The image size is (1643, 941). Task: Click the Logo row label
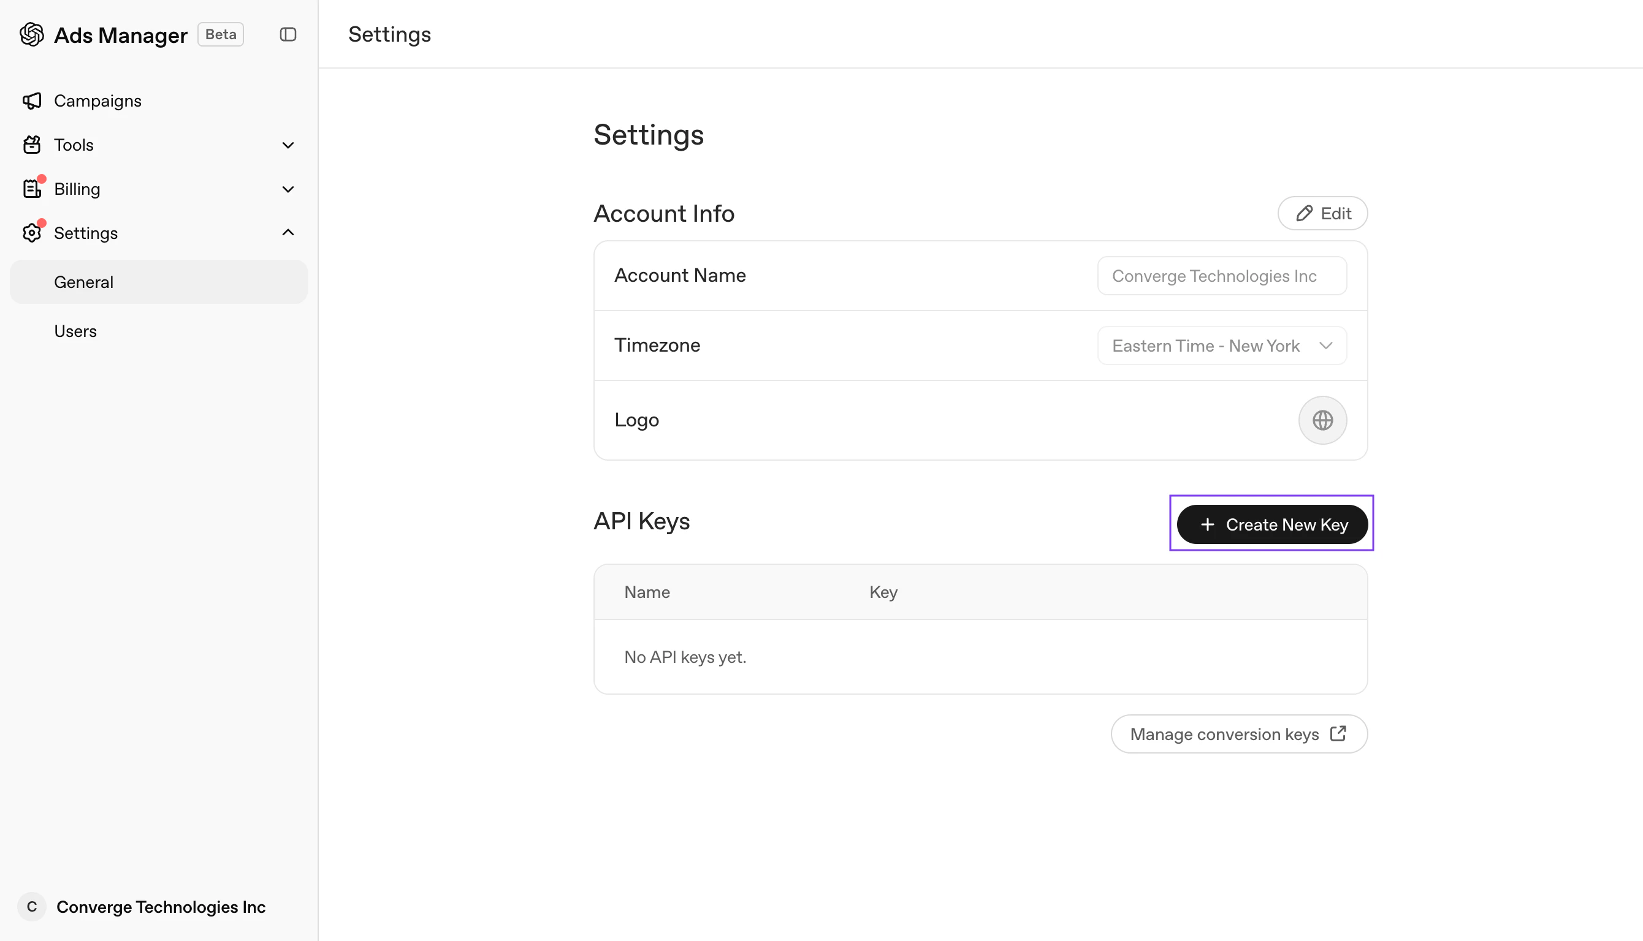coord(636,420)
